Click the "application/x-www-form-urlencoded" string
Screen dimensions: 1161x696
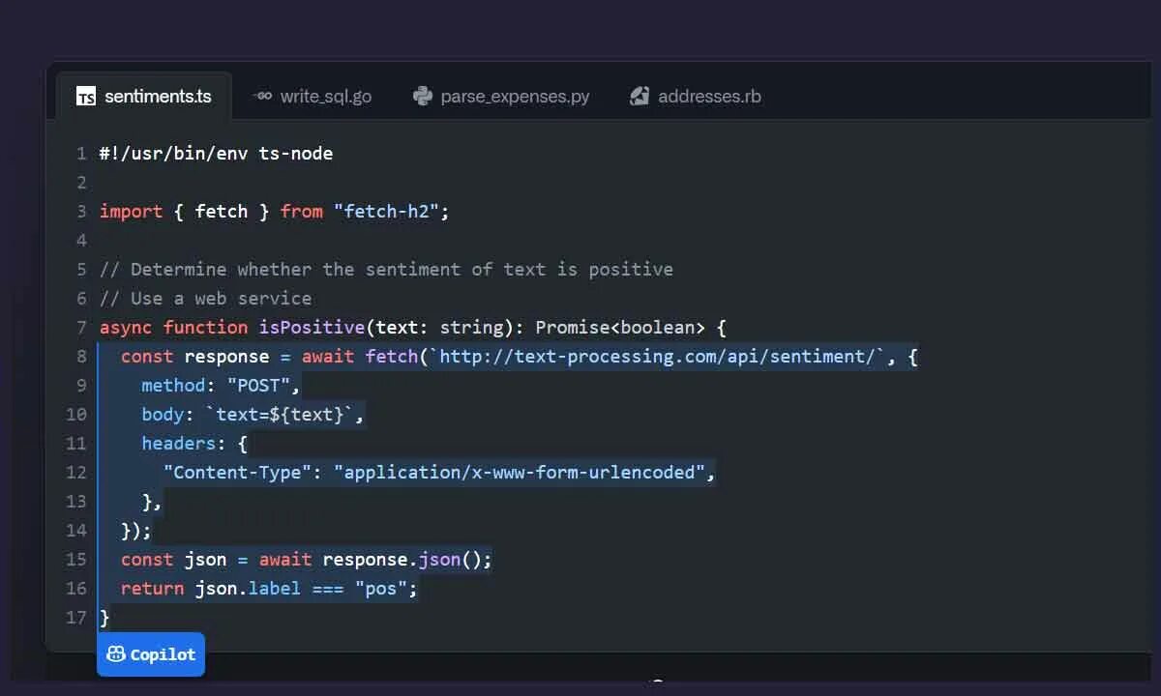pyautogui.click(x=520, y=473)
